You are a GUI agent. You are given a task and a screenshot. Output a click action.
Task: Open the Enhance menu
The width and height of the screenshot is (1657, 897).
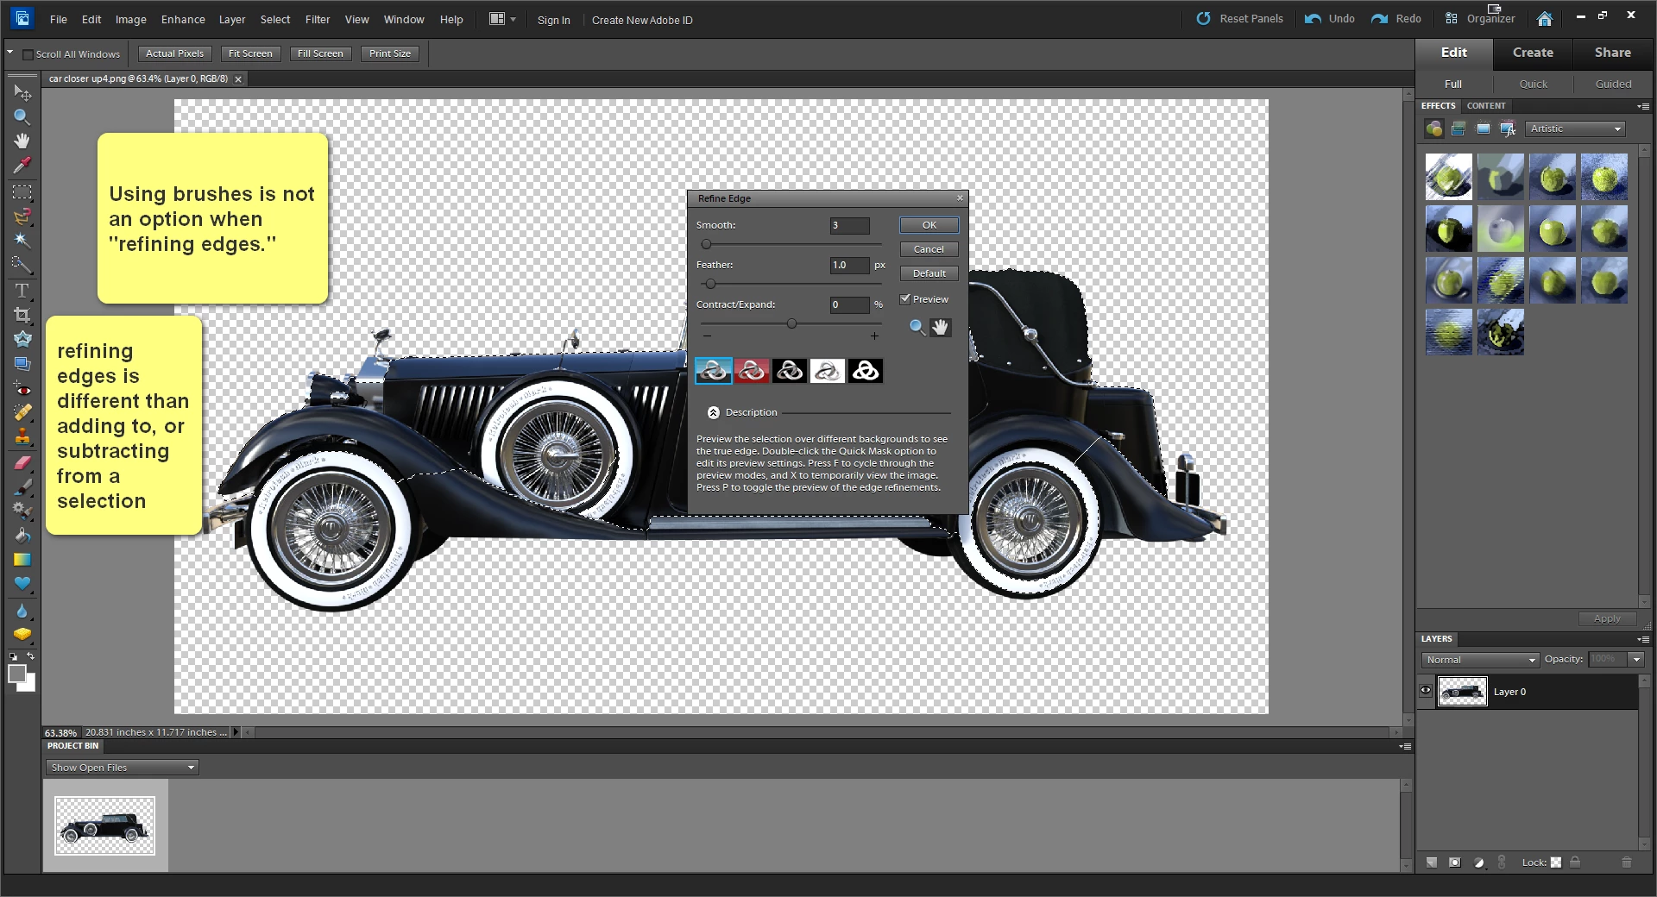tap(183, 19)
